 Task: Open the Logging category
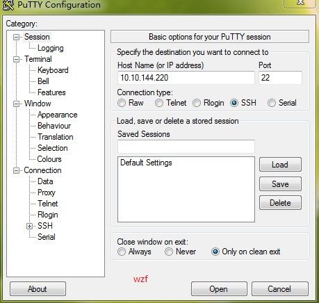click(51, 48)
